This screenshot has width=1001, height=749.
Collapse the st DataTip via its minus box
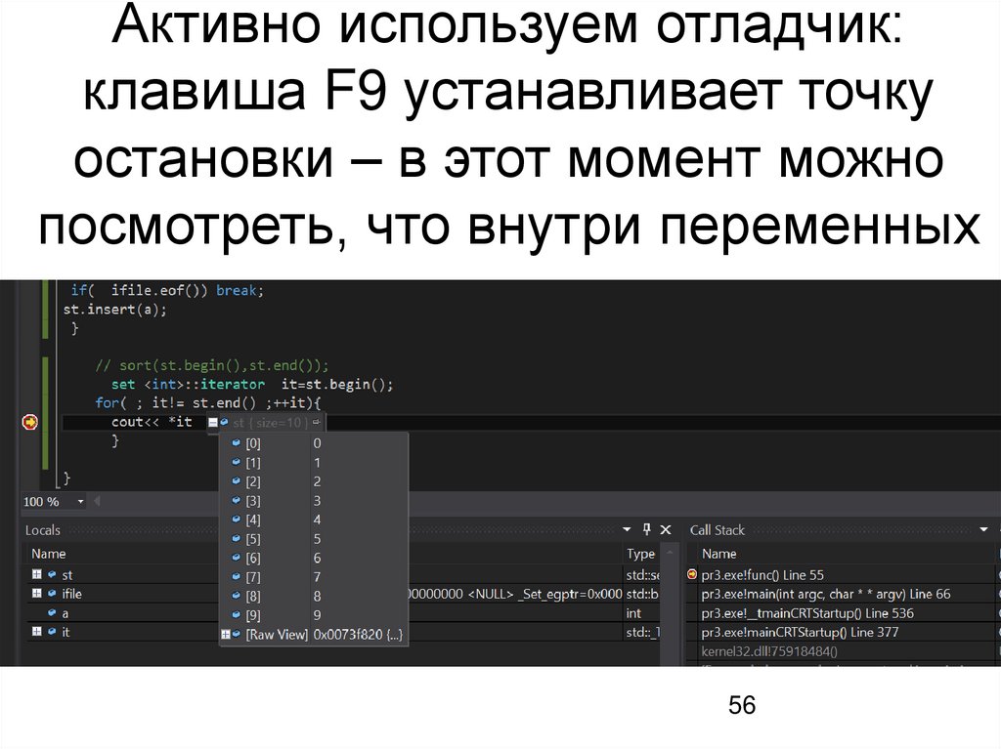[211, 423]
